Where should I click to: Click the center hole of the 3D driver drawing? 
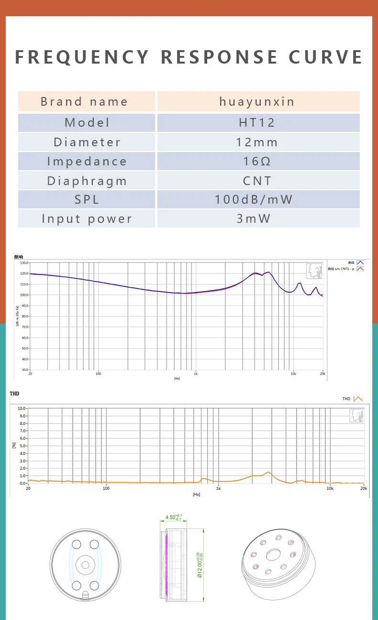click(x=273, y=555)
